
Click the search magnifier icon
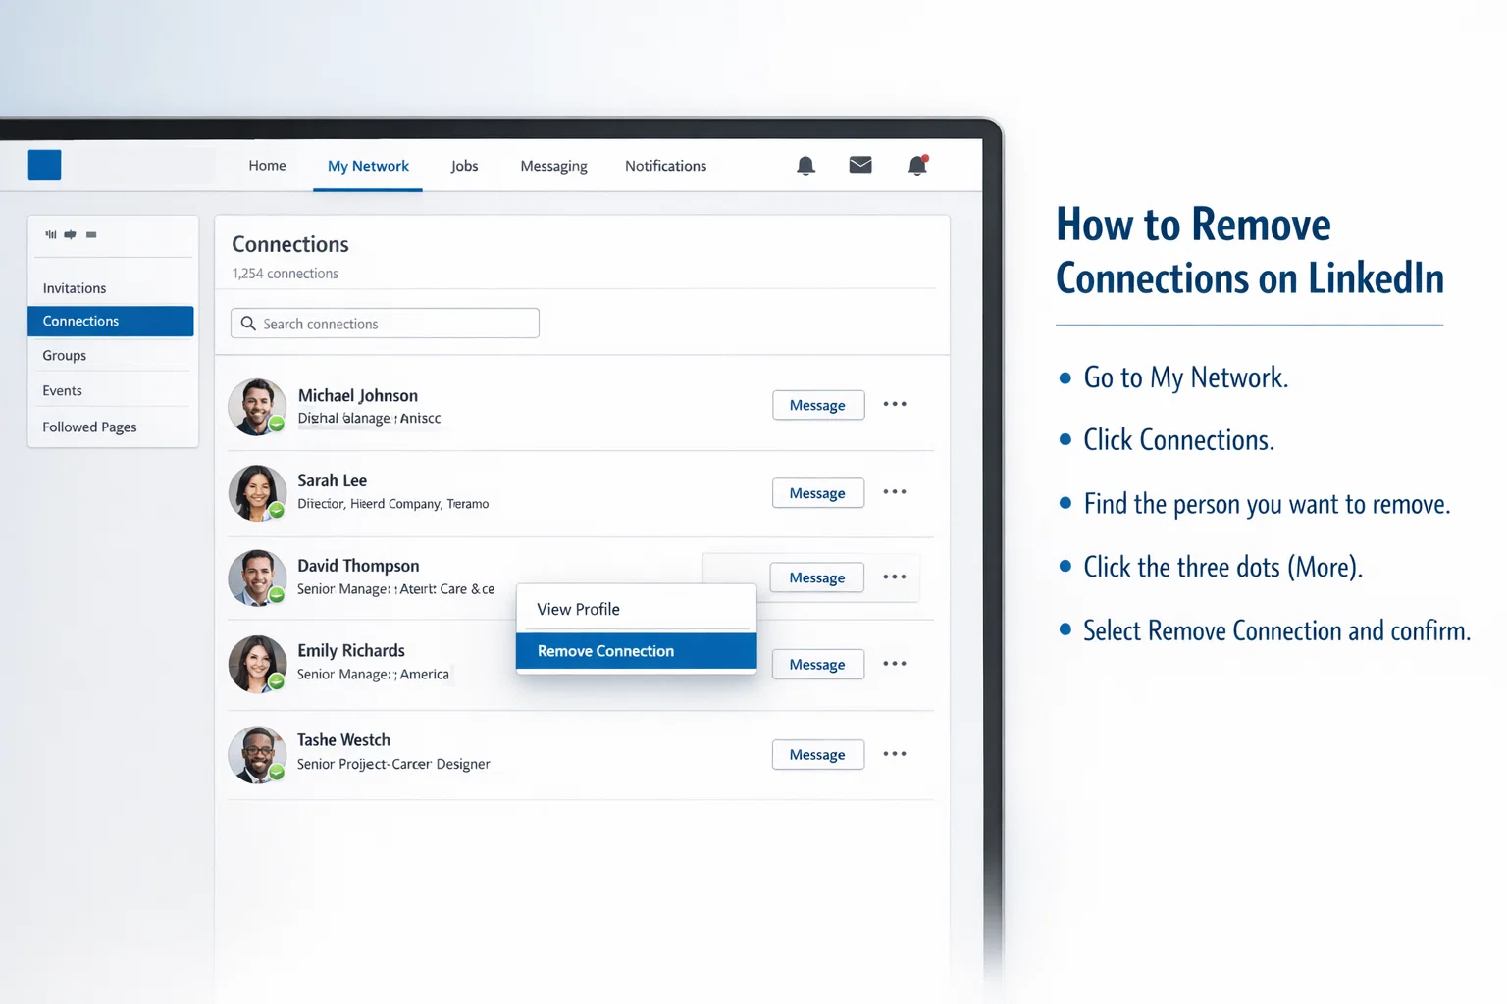[248, 324]
